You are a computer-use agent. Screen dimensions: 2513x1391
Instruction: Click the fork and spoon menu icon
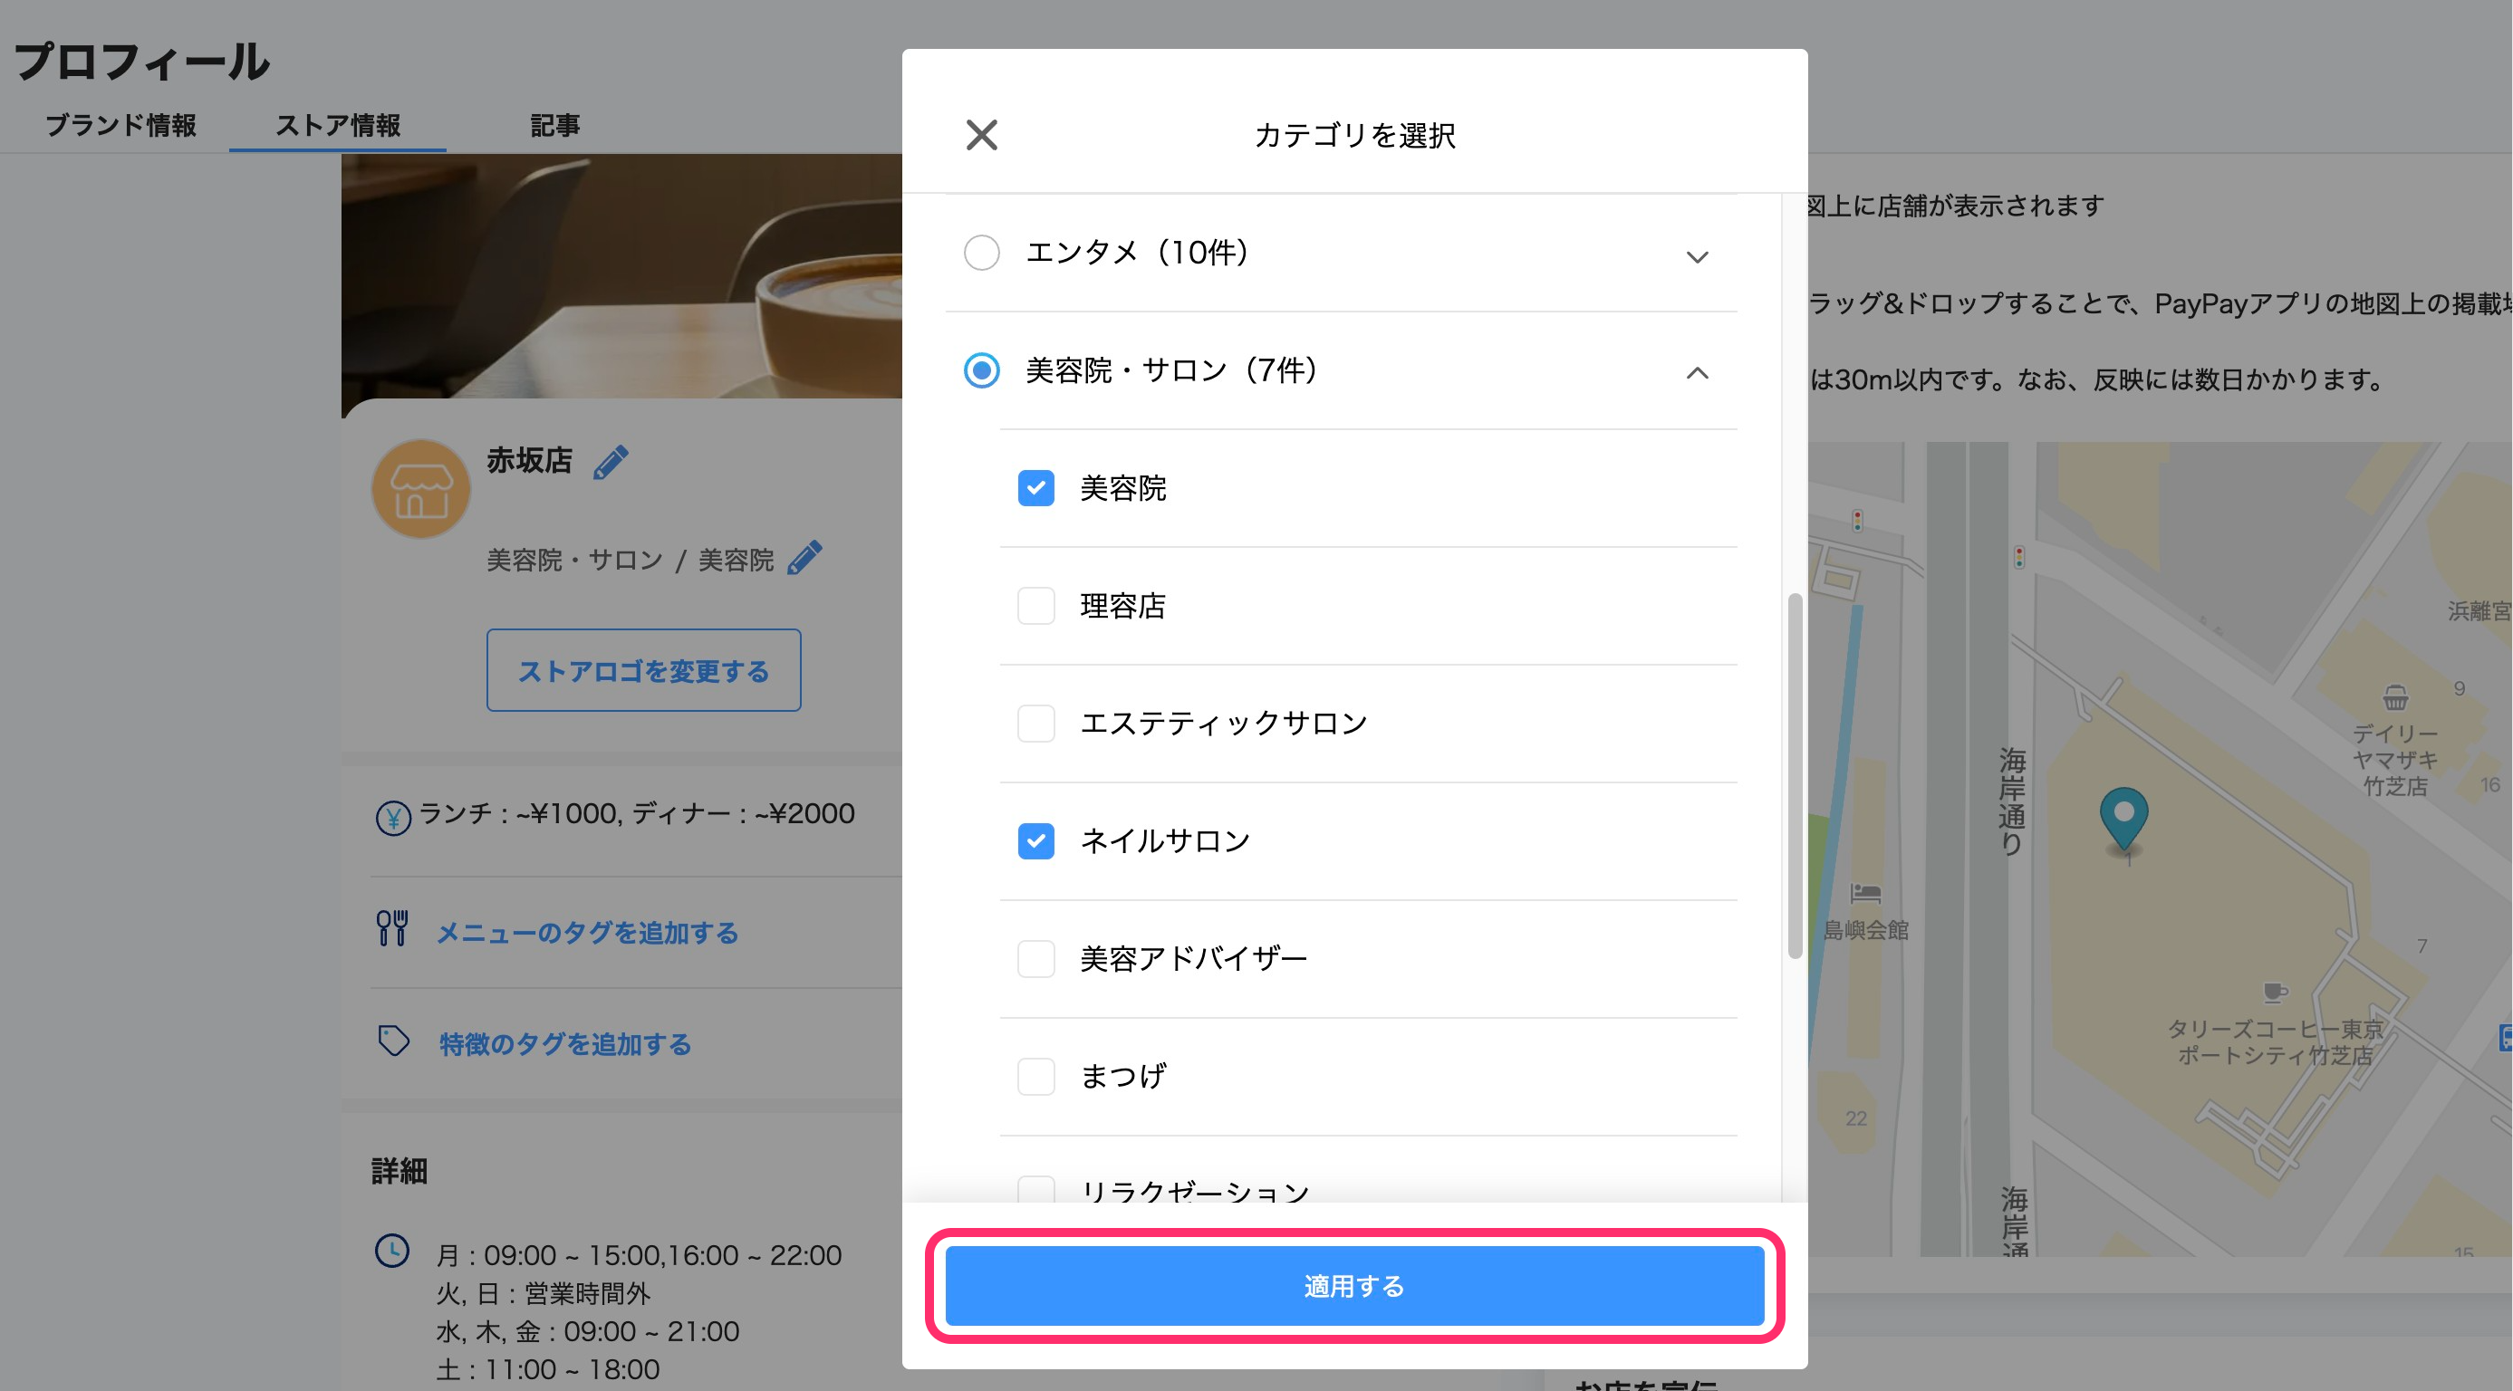tap(392, 928)
